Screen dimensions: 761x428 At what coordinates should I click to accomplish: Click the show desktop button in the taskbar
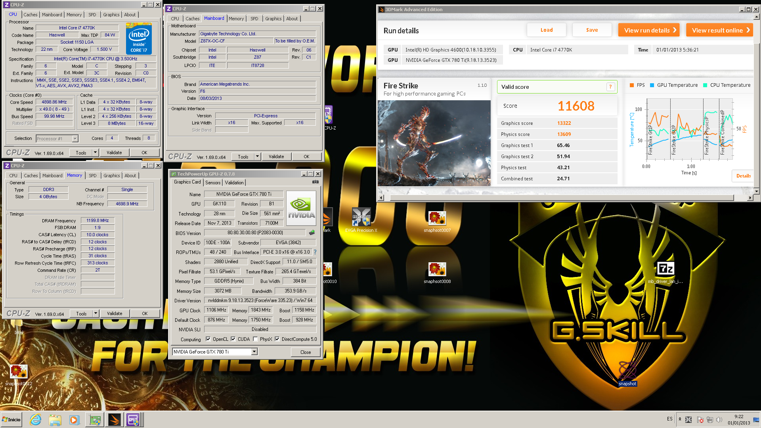pos(757,420)
